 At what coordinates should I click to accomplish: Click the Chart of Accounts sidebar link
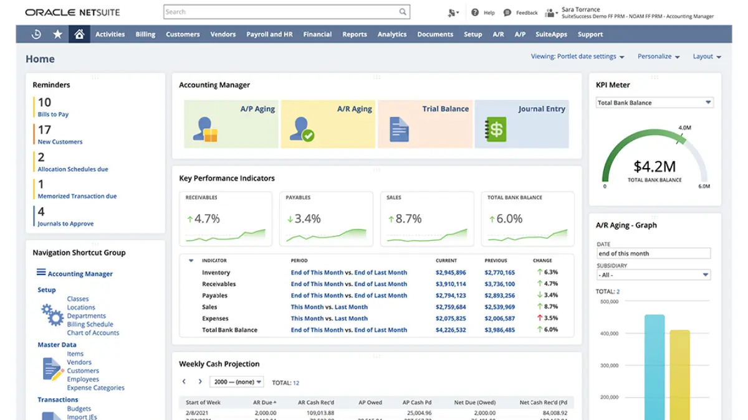(92, 332)
